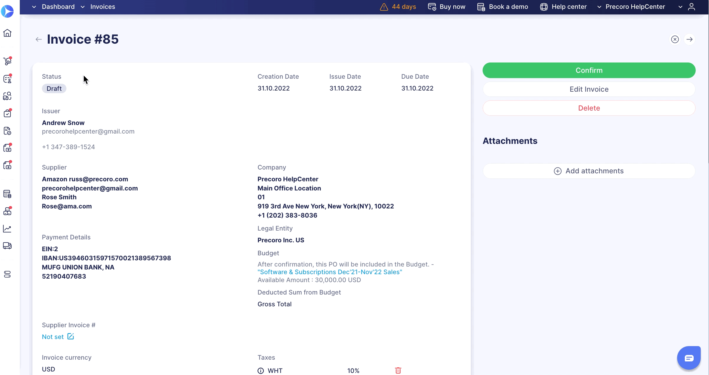Edit the Supplier Invoice # pencil icon
Screen dimensions: 709x375
pos(71,336)
